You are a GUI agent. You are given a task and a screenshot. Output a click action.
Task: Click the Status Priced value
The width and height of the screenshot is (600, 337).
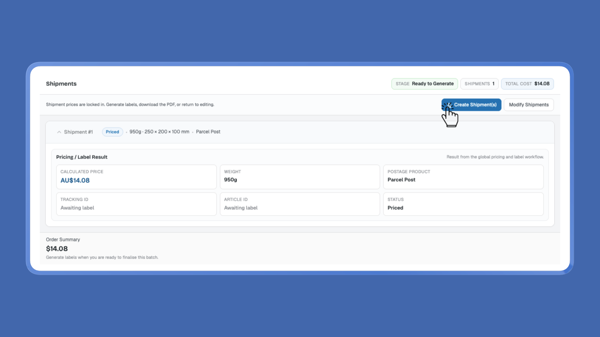395,208
